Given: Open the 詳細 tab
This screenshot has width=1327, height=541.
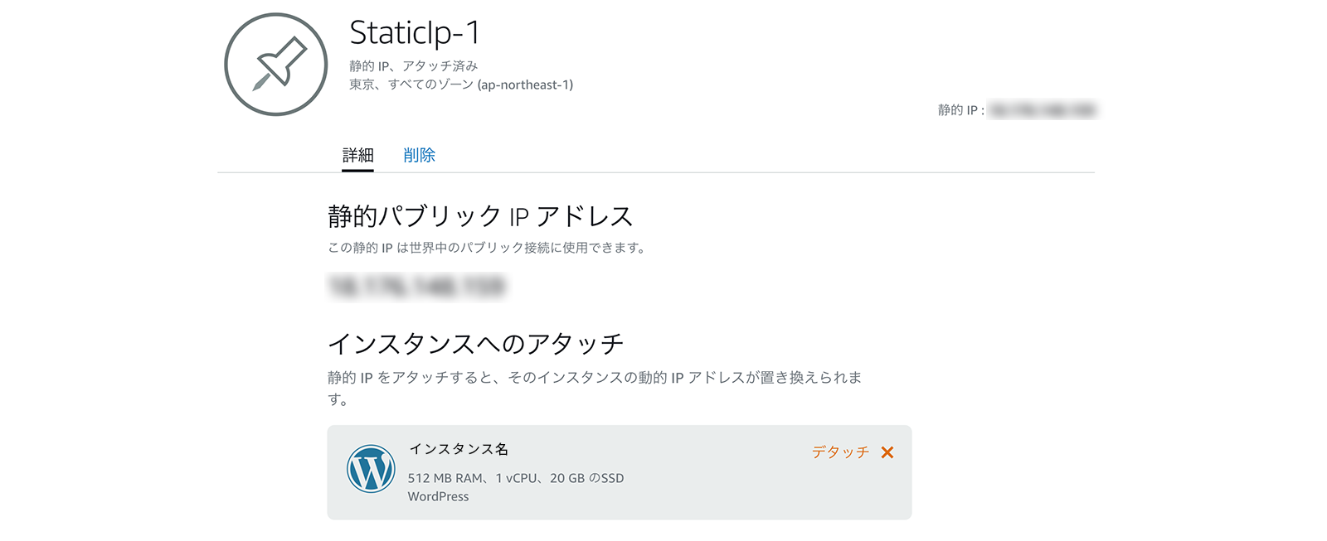Looking at the screenshot, I should 358,155.
